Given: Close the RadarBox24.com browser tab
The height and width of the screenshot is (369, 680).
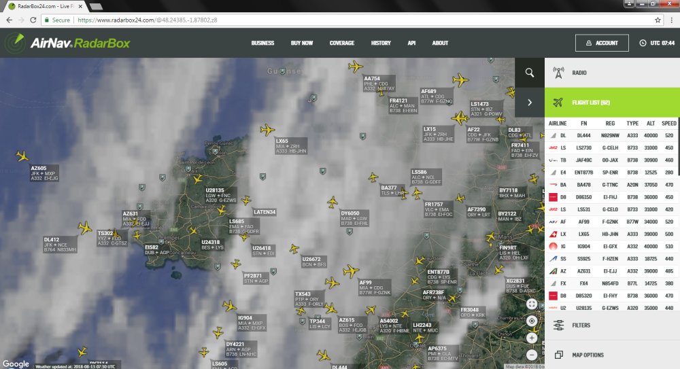Looking at the screenshot, I should (80, 7).
